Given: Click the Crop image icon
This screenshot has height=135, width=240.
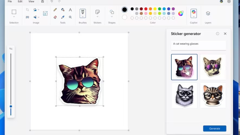Looking at the screenshot, I should click(x=28, y=10).
